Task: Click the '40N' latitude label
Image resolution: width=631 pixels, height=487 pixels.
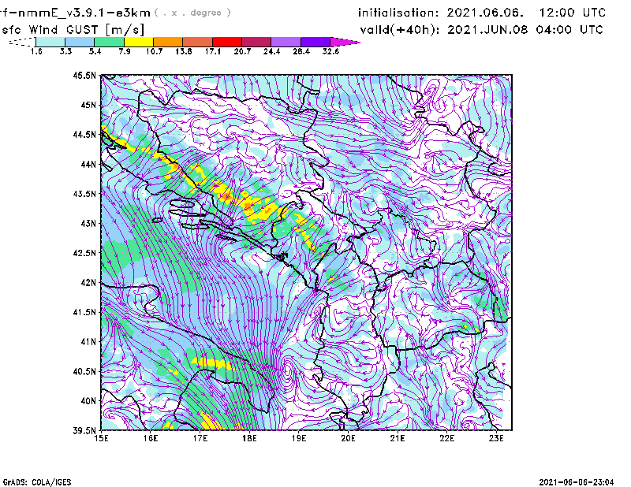Action: (x=88, y=401)
